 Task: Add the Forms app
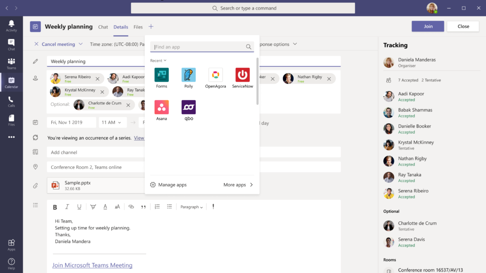tap(161, 75)
